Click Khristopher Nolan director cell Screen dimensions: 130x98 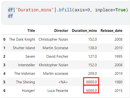(53, 65)
